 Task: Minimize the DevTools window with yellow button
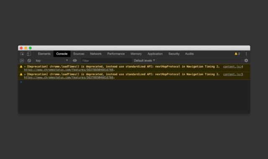(26, 48)
